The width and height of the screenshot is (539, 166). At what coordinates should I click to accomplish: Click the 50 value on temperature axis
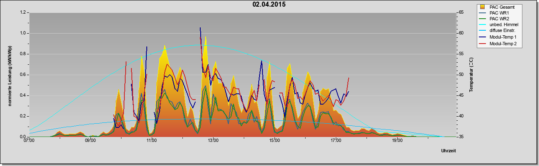pos(461,75)
